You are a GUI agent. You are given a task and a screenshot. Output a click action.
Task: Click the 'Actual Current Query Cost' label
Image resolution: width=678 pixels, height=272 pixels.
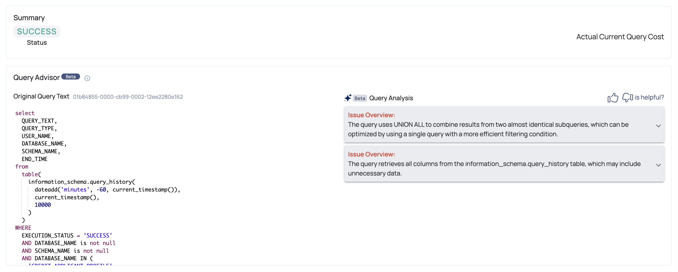pyautogui.click(x=620, y=36)
